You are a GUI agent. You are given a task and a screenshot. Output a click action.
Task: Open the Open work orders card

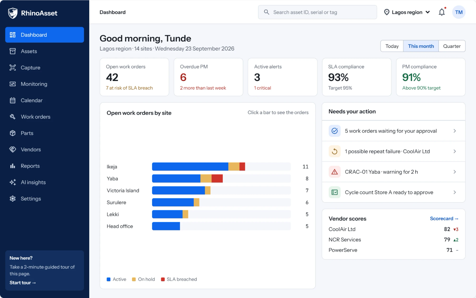pyautogui.click(x=134, y=77)
